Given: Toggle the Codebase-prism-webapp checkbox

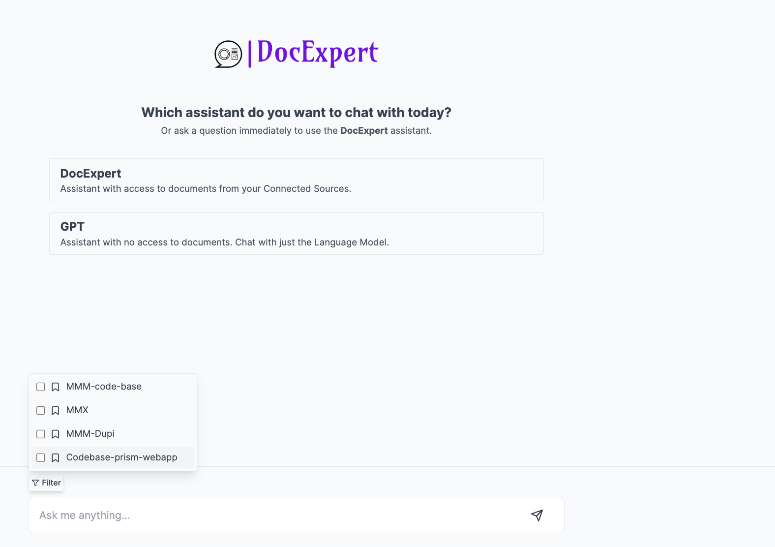Looking at the screenshot, I should [x=41, y=458].
